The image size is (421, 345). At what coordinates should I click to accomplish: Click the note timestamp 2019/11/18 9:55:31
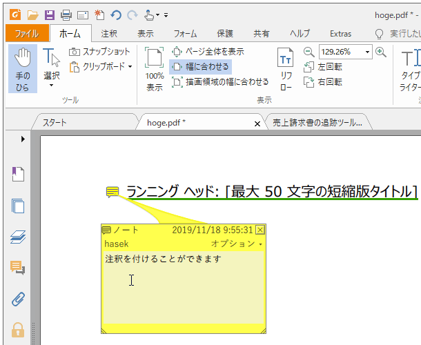(x=212, y=230)
